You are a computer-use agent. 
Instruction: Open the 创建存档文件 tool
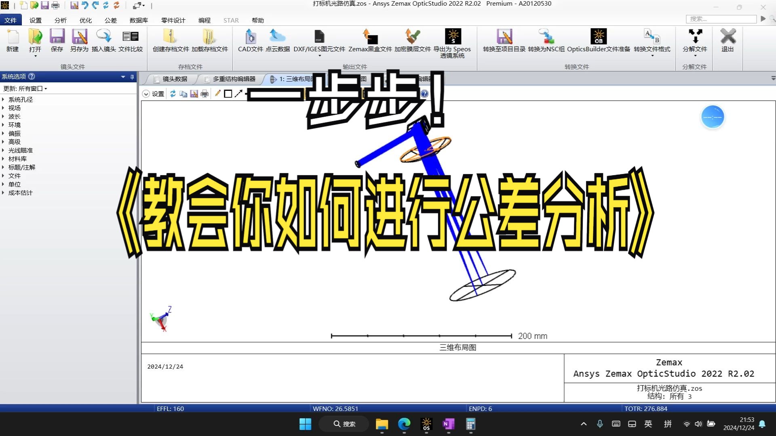click(170, 42)
